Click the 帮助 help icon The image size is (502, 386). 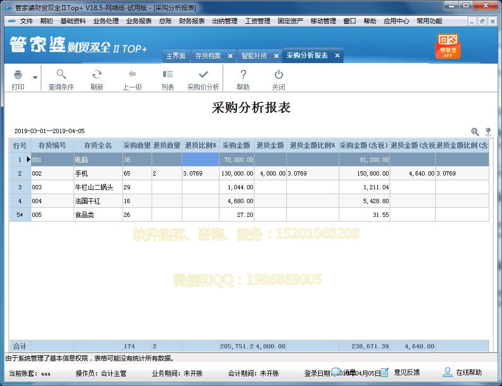click(242, 78)
